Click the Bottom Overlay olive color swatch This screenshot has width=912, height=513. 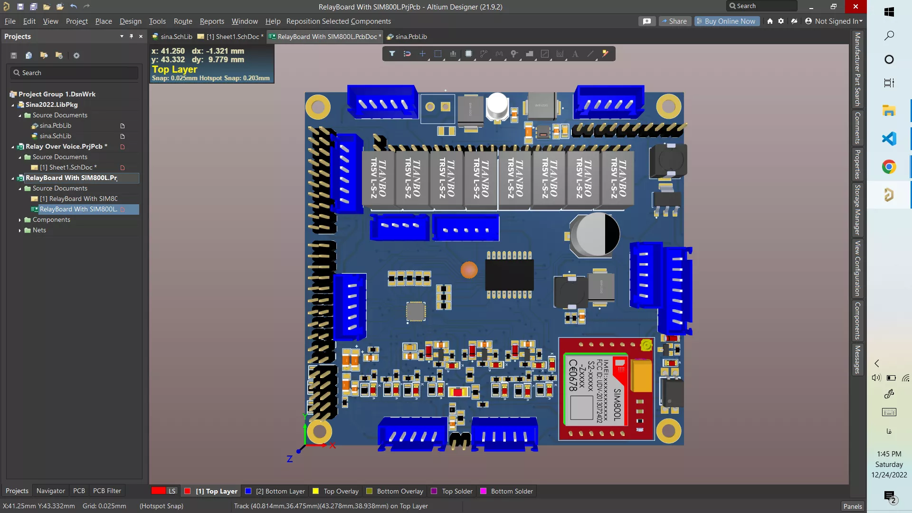click(369, 491)
